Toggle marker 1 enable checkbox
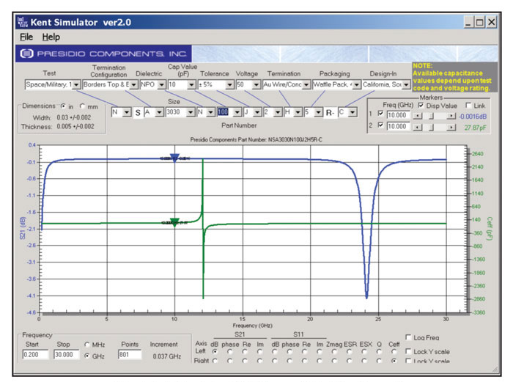Screen dimensions: 513x382 (x=380, y=114)
